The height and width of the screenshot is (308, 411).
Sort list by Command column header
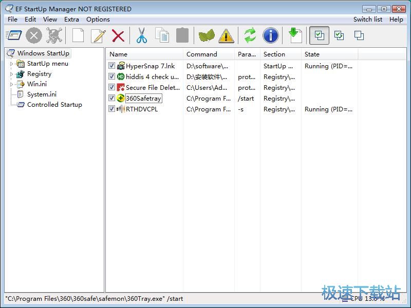point(201,54)
